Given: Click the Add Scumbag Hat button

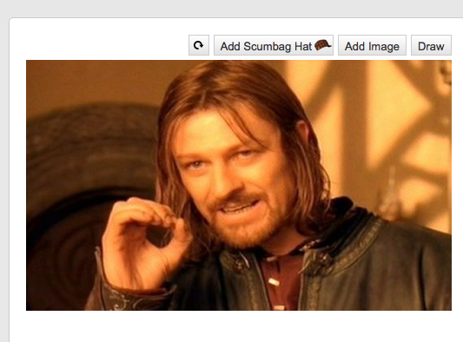Looking at the screenshot, I should pos(274,45).
